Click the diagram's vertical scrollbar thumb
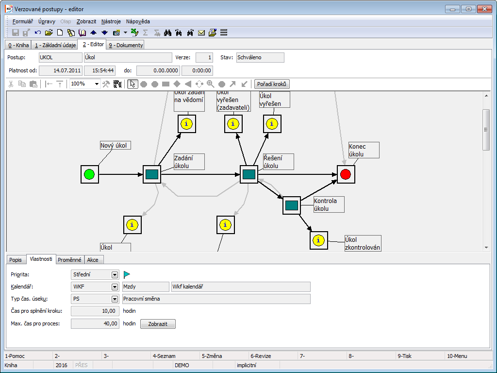The width and height of the screenshot is (497, 373). click(x=486, y=130)
